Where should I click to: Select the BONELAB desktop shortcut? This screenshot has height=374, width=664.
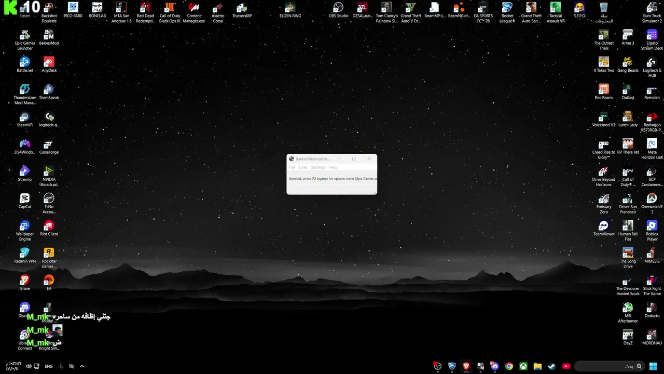click(97, 10)
